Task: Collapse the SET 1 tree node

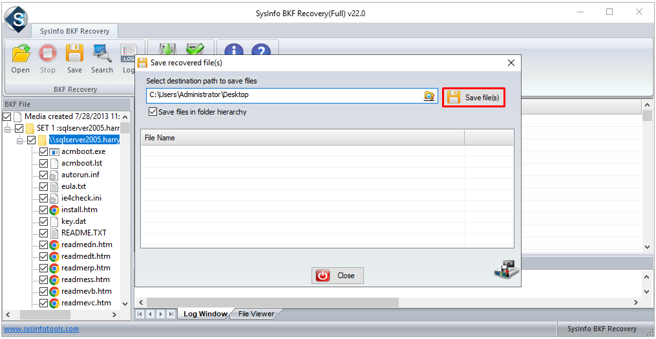Action: [7, 129]
